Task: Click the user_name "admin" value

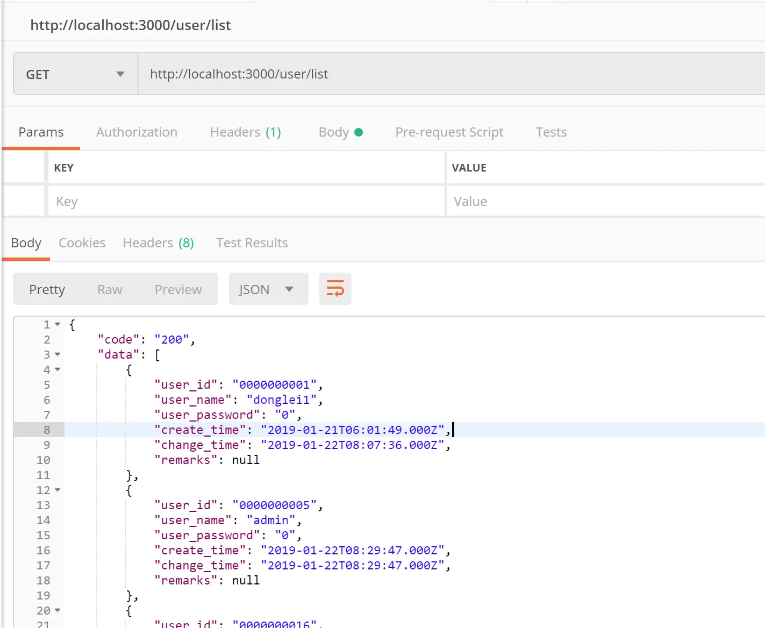Action: (271, 520)
